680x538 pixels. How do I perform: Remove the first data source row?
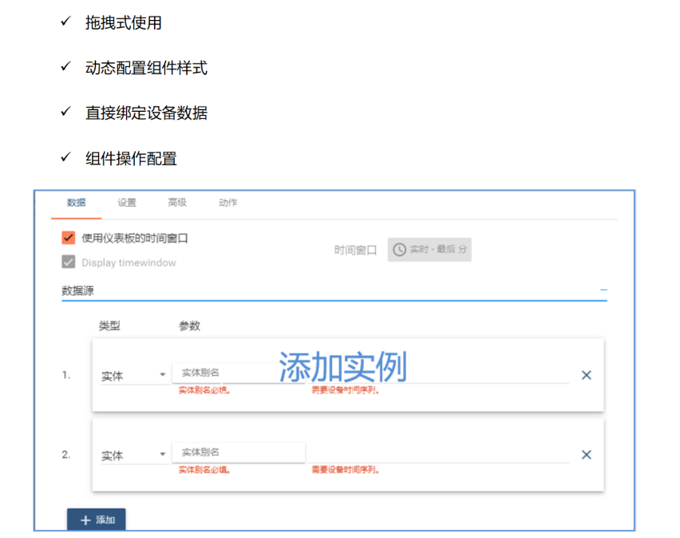[x=586, y=375]
